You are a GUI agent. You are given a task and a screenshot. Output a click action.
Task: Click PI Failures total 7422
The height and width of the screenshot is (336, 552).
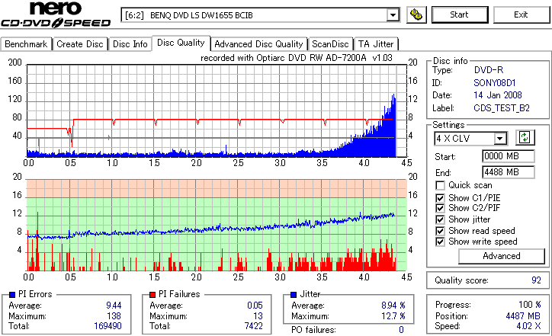253,326
